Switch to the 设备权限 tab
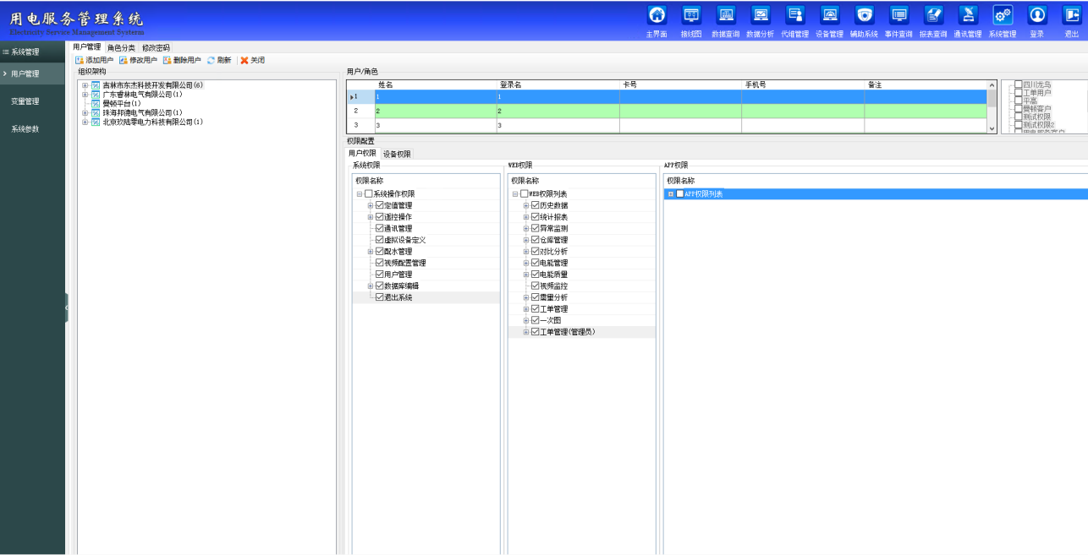The height and width of the screenshot is (555, 1088). [x=397, y=154]
